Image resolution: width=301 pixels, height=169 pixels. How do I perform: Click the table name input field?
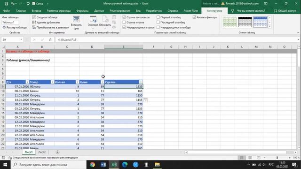click(x=10, y=23)
